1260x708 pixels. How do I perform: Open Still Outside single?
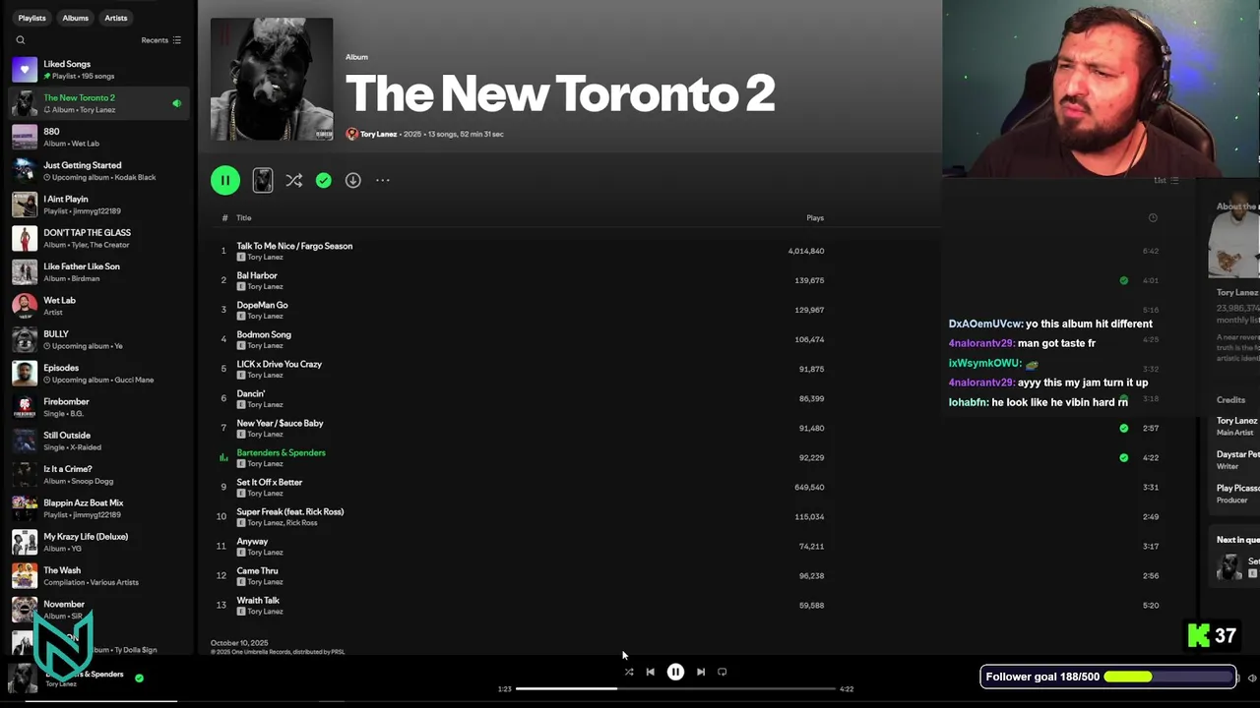(x=98, y=441)
